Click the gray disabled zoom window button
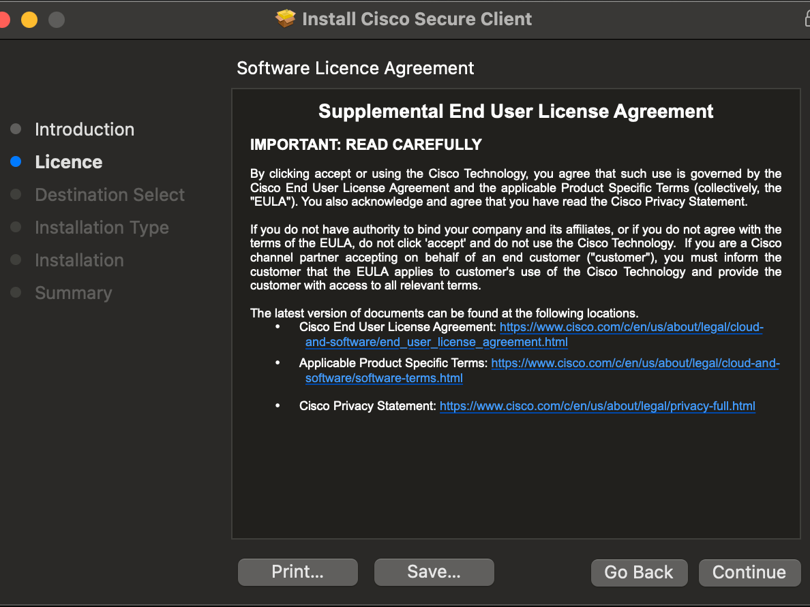Viewport: 810px width, 607px height. pyautogui.click(x=57, y=20)
